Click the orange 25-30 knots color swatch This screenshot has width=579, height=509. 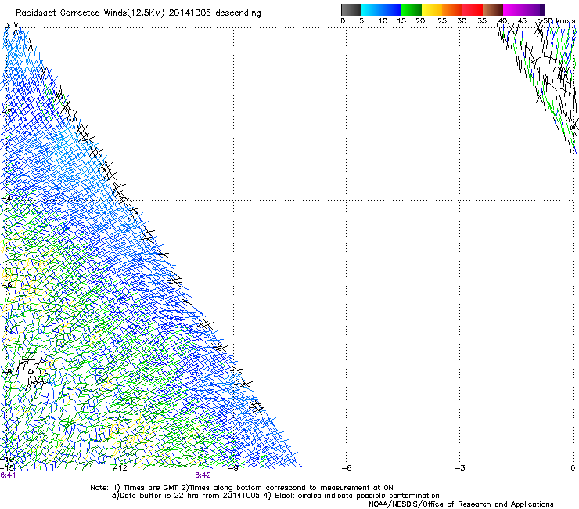(x=452, y=9)
